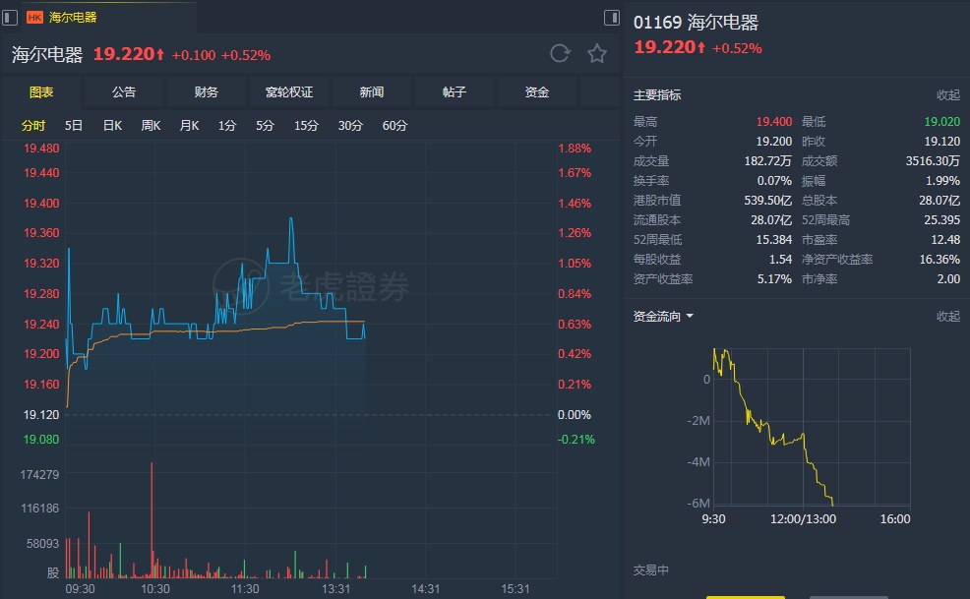
Task: Toggle the right sidebar panel icon
Action: click(611, 17)
